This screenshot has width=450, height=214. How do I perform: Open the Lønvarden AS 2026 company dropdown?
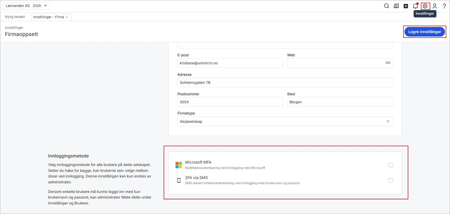[26, 6]
